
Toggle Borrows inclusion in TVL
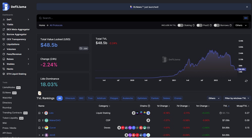(216, 25)
